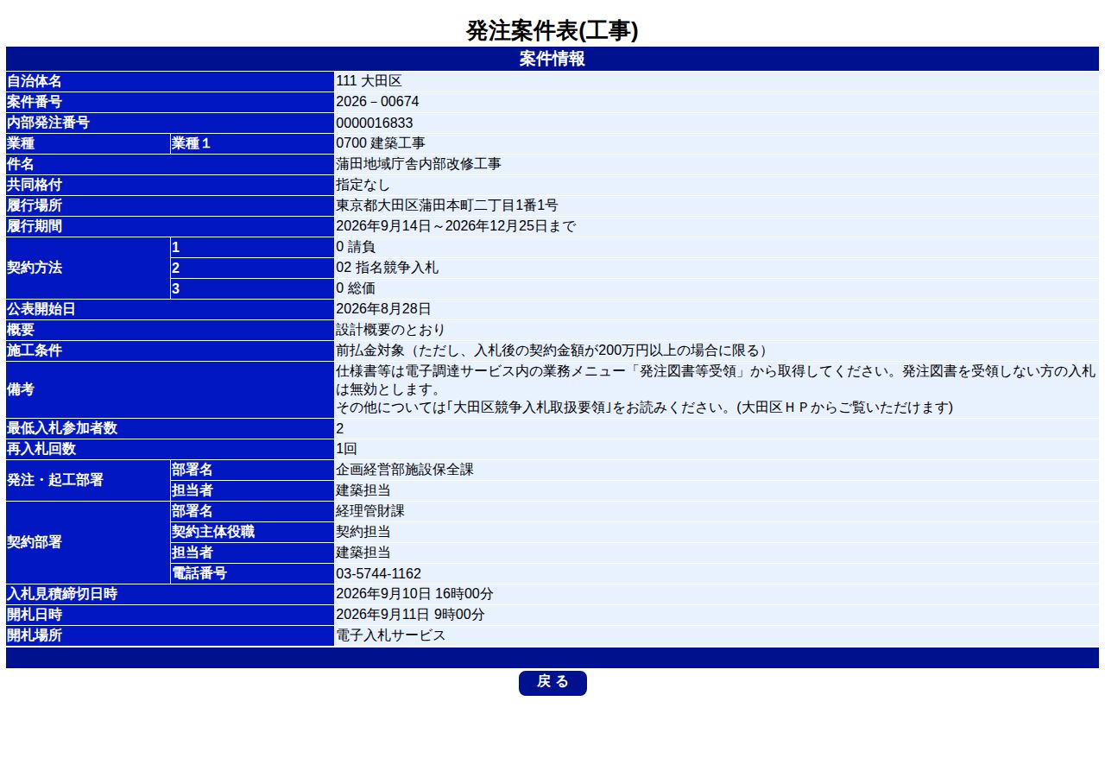Click the 共同格付 label cell
The height and width of the screenshot is (777, 1105).
click(170, 185)
